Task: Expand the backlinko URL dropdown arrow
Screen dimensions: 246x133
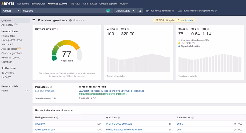Action: (x=126, y=94)
